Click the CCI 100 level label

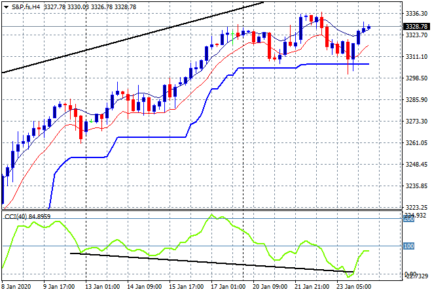[409, 246]
